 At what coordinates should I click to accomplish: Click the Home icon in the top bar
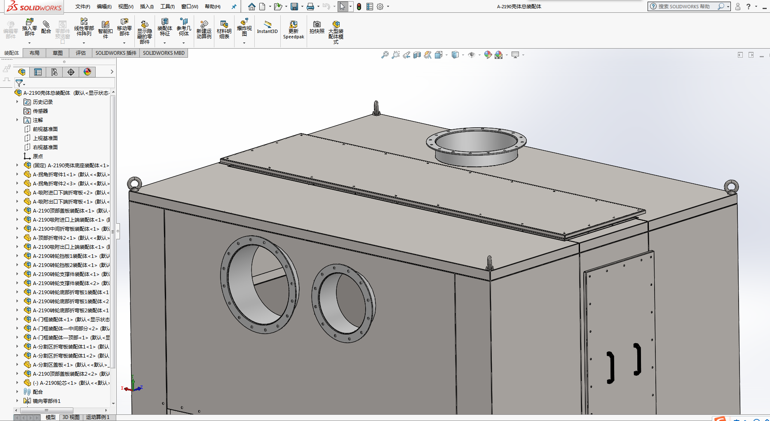pyautogui.click(x=251, y=7)
